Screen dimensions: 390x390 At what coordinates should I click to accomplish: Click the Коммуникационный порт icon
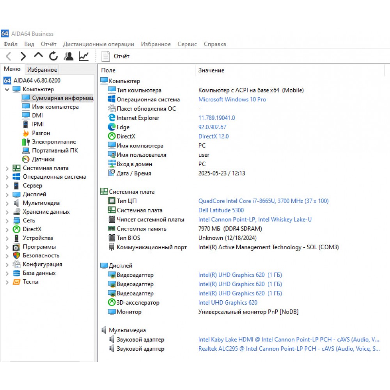[x=112, y=247]
